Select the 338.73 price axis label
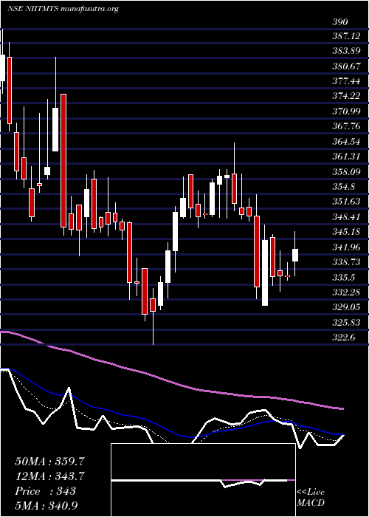Screen dimensions: 369x517 (x=346, y=262)
